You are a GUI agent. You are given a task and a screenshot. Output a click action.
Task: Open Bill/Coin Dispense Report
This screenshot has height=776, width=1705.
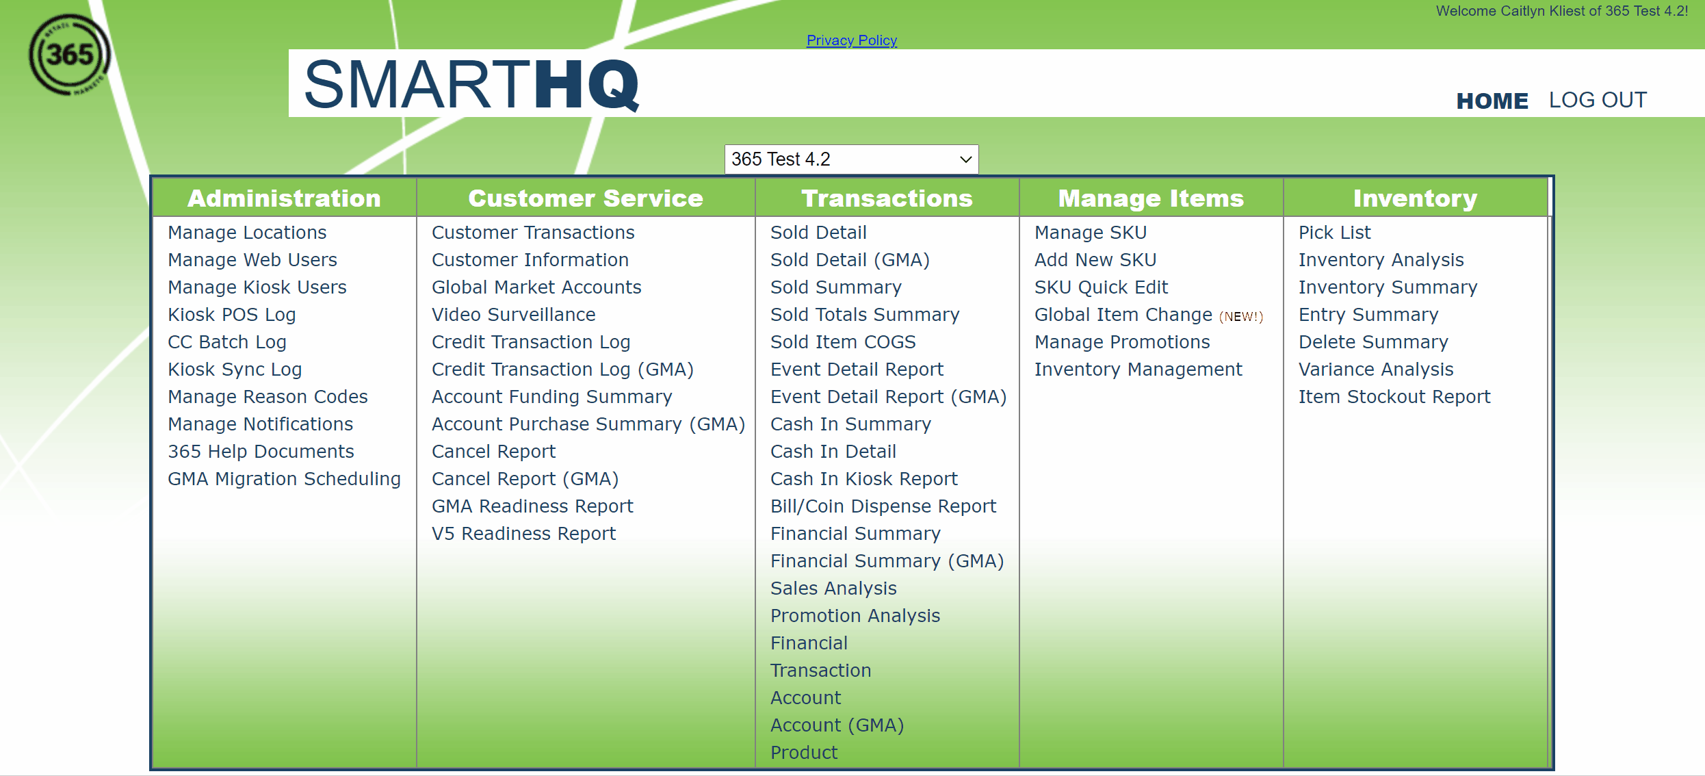[883, 506]
